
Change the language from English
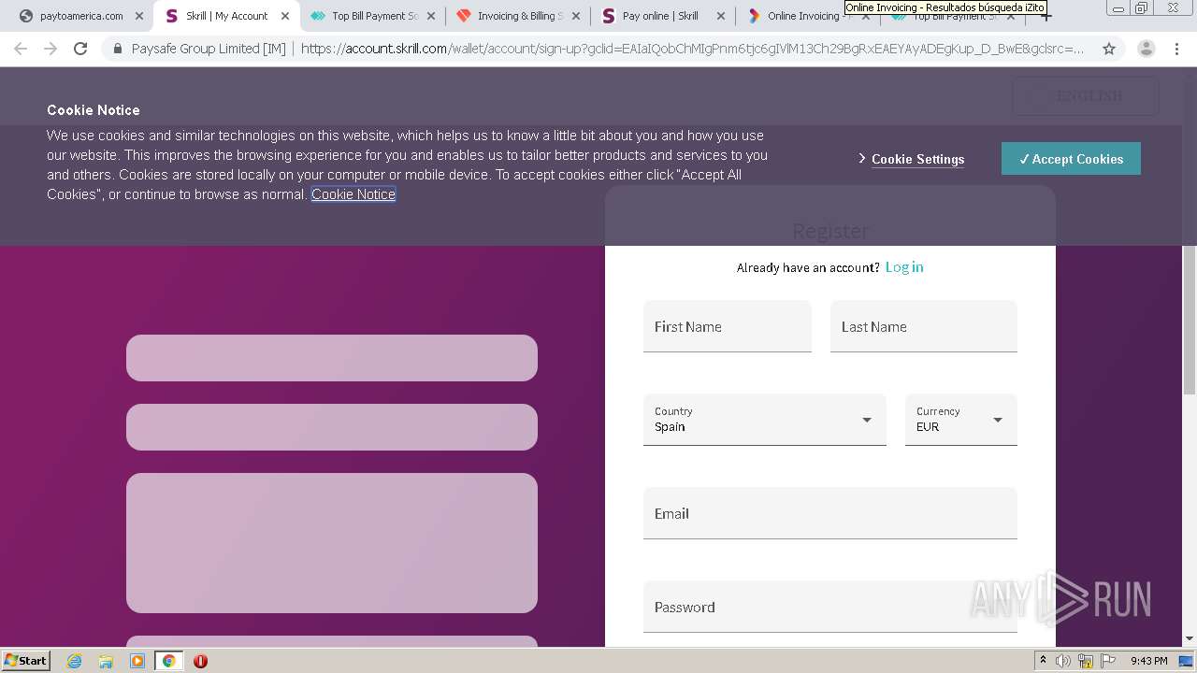tap(1086, 95)
